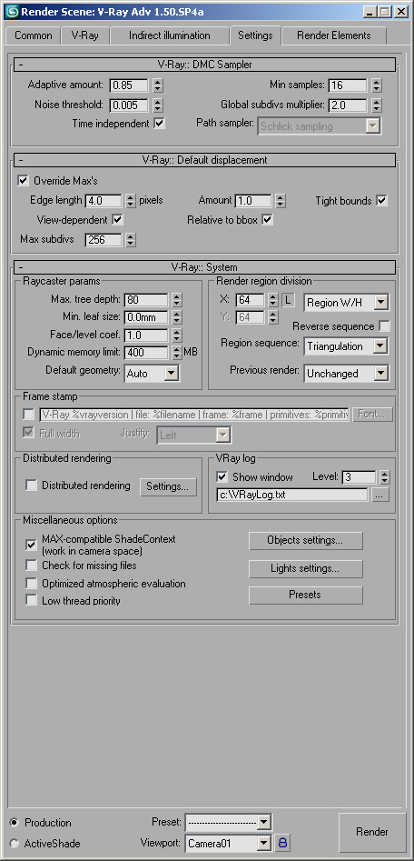Click the 3ds Max title bar icon
414x861 pixels.
click(x=11, y=10)
